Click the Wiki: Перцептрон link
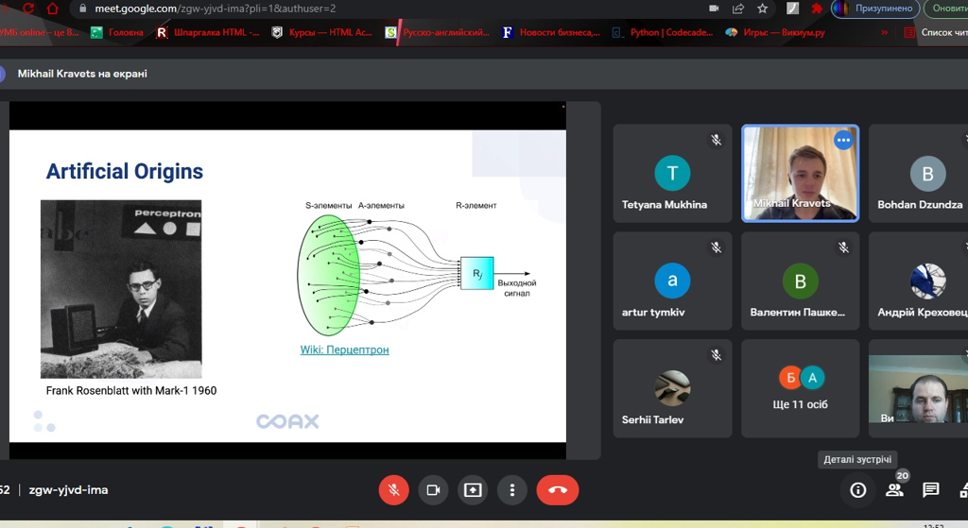The image size is (968, 528). 344,349
